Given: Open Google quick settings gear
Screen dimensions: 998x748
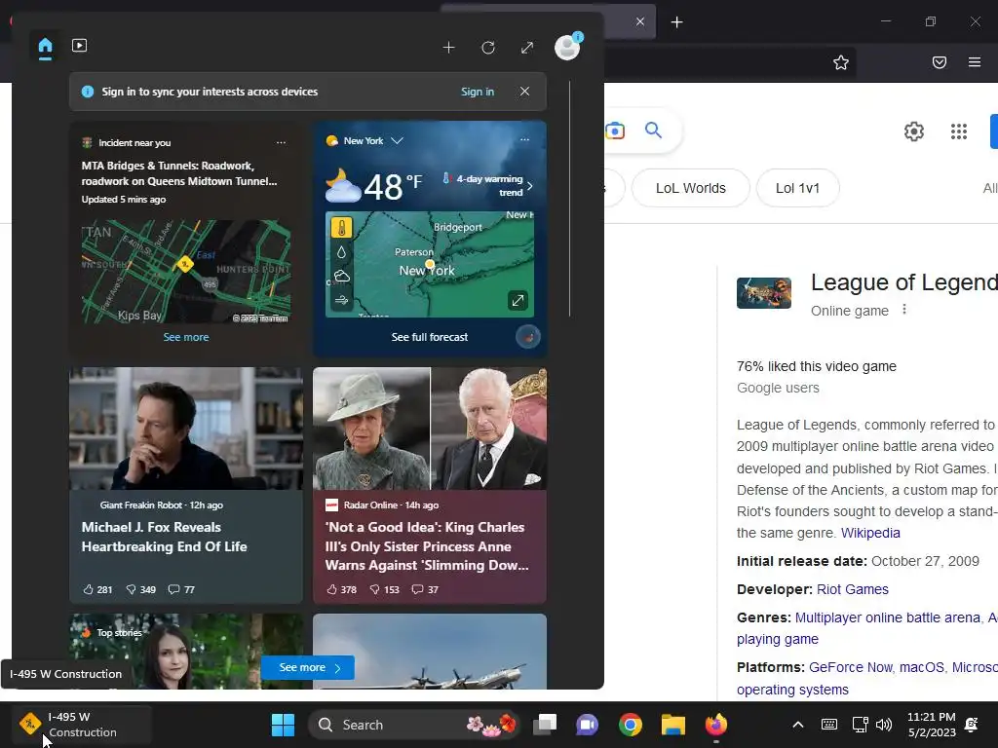Looking at the screenshot, I should point(914,131).
